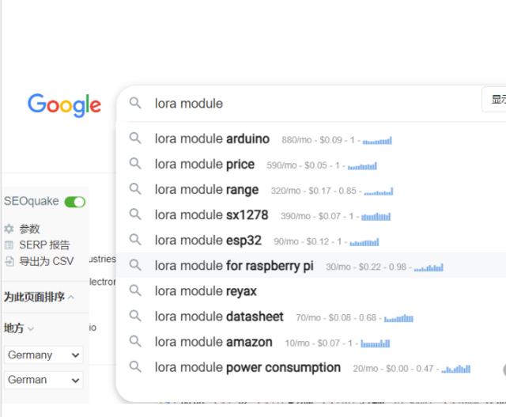Viewport: 506px width, 417px height.
Task: Toggle the SEOquake switch off
Action: [x=75, y=202]
